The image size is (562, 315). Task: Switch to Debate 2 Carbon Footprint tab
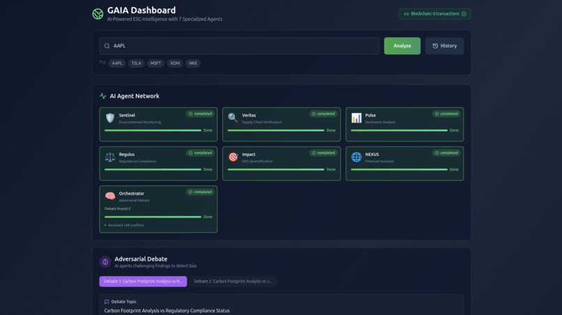coord(233,282)
